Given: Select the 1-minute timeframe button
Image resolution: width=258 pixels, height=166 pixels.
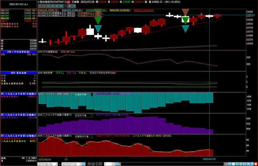Looking at the screenshot, I should tap(40, 6).
